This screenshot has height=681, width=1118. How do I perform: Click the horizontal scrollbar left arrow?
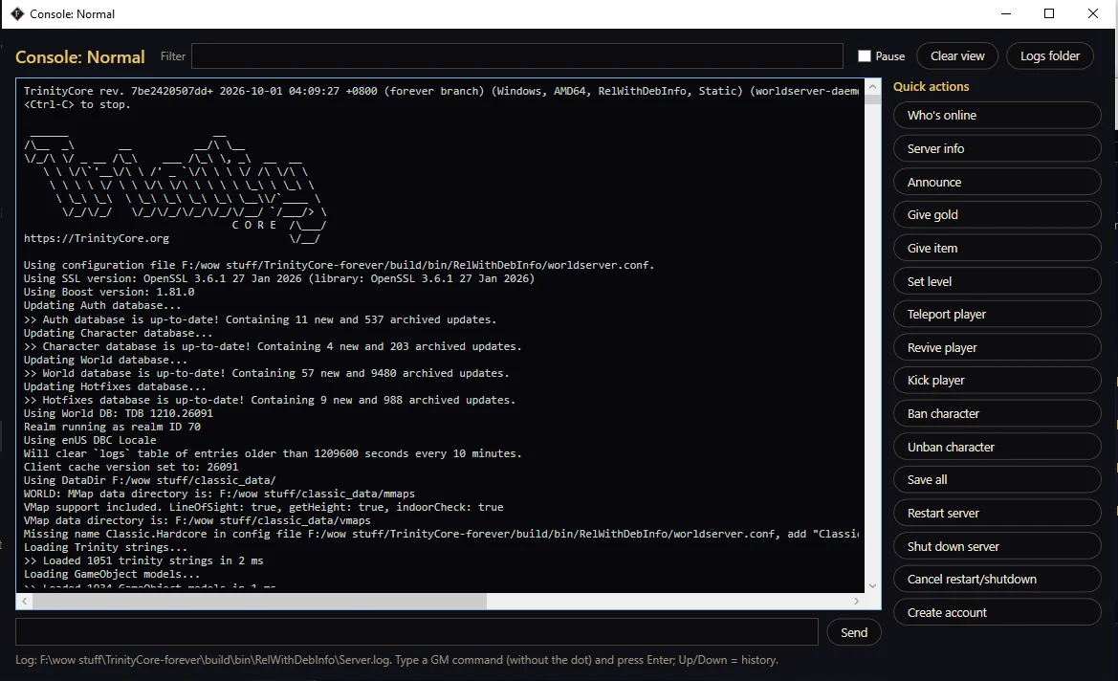click(24, 601)
